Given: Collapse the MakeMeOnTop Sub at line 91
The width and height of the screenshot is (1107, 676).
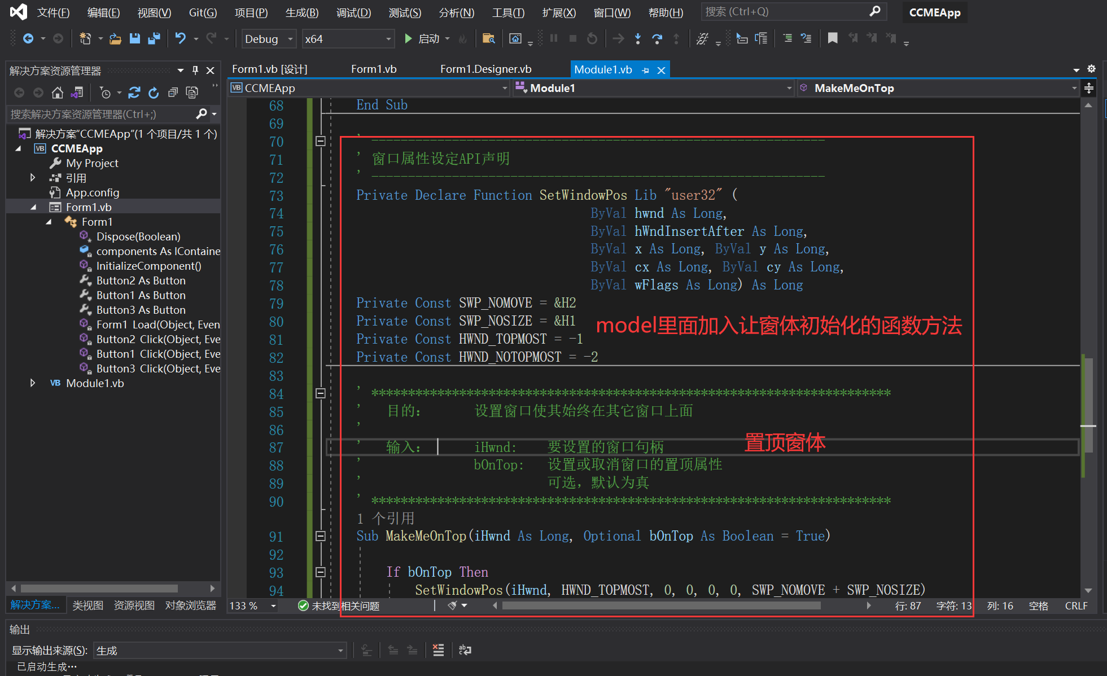Looking at the screenshot, I should coord(320,535).
